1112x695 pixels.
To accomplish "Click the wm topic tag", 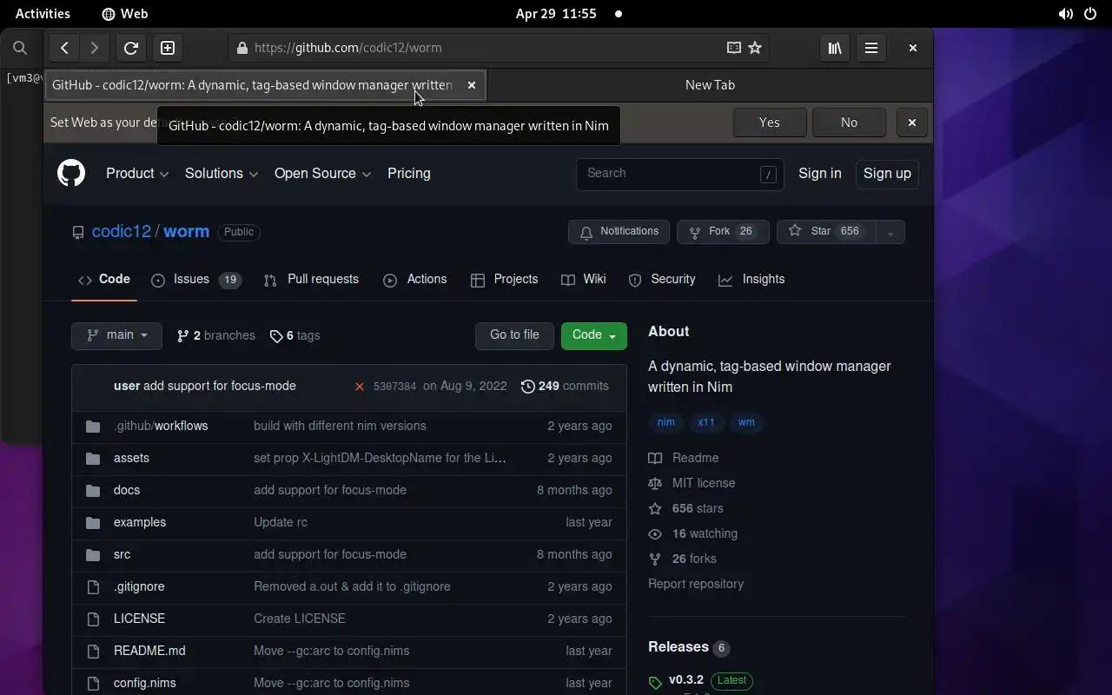I will point(746,422).
